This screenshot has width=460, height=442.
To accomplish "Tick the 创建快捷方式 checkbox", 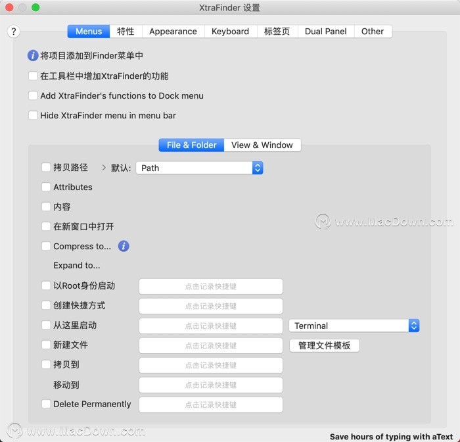I will pos(46,305).
